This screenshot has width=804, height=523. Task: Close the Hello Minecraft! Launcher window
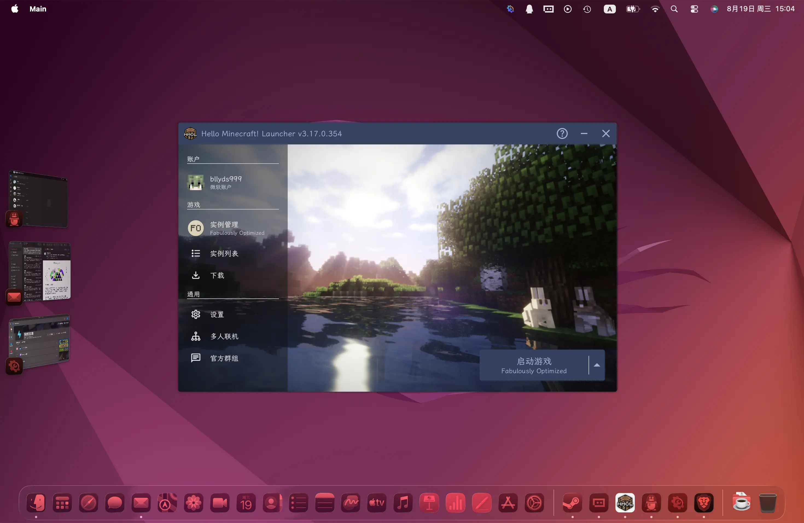606,133
